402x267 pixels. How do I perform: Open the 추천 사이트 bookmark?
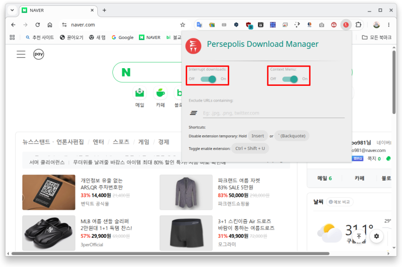40,37
